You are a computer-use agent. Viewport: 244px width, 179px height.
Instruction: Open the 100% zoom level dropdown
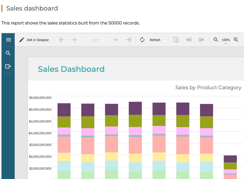pyautogui.click(x=226, y=40)
